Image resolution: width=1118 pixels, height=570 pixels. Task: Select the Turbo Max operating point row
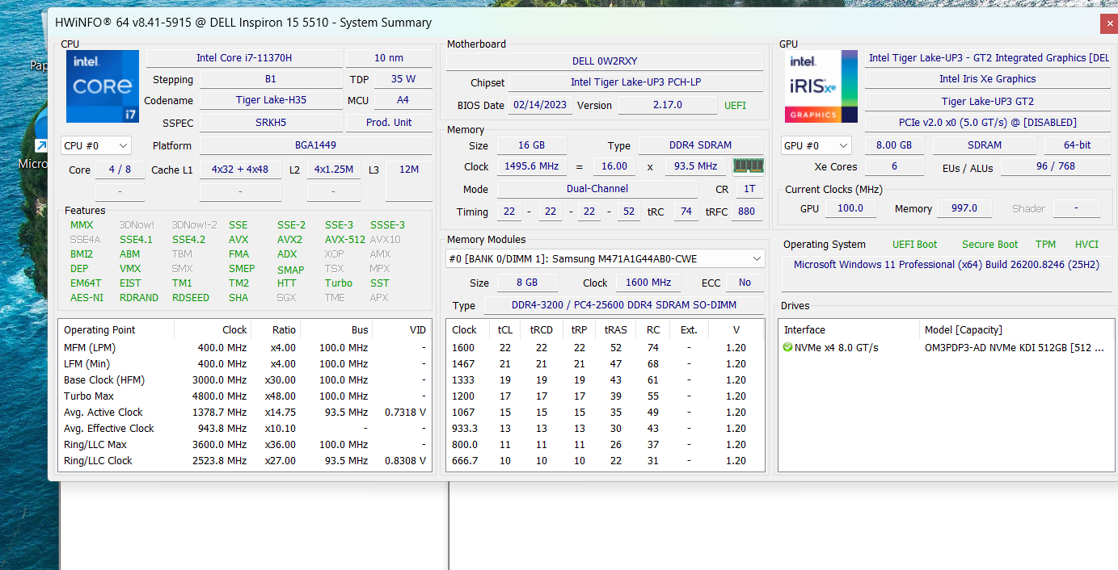pyautogui.click(x=245, y=396)
